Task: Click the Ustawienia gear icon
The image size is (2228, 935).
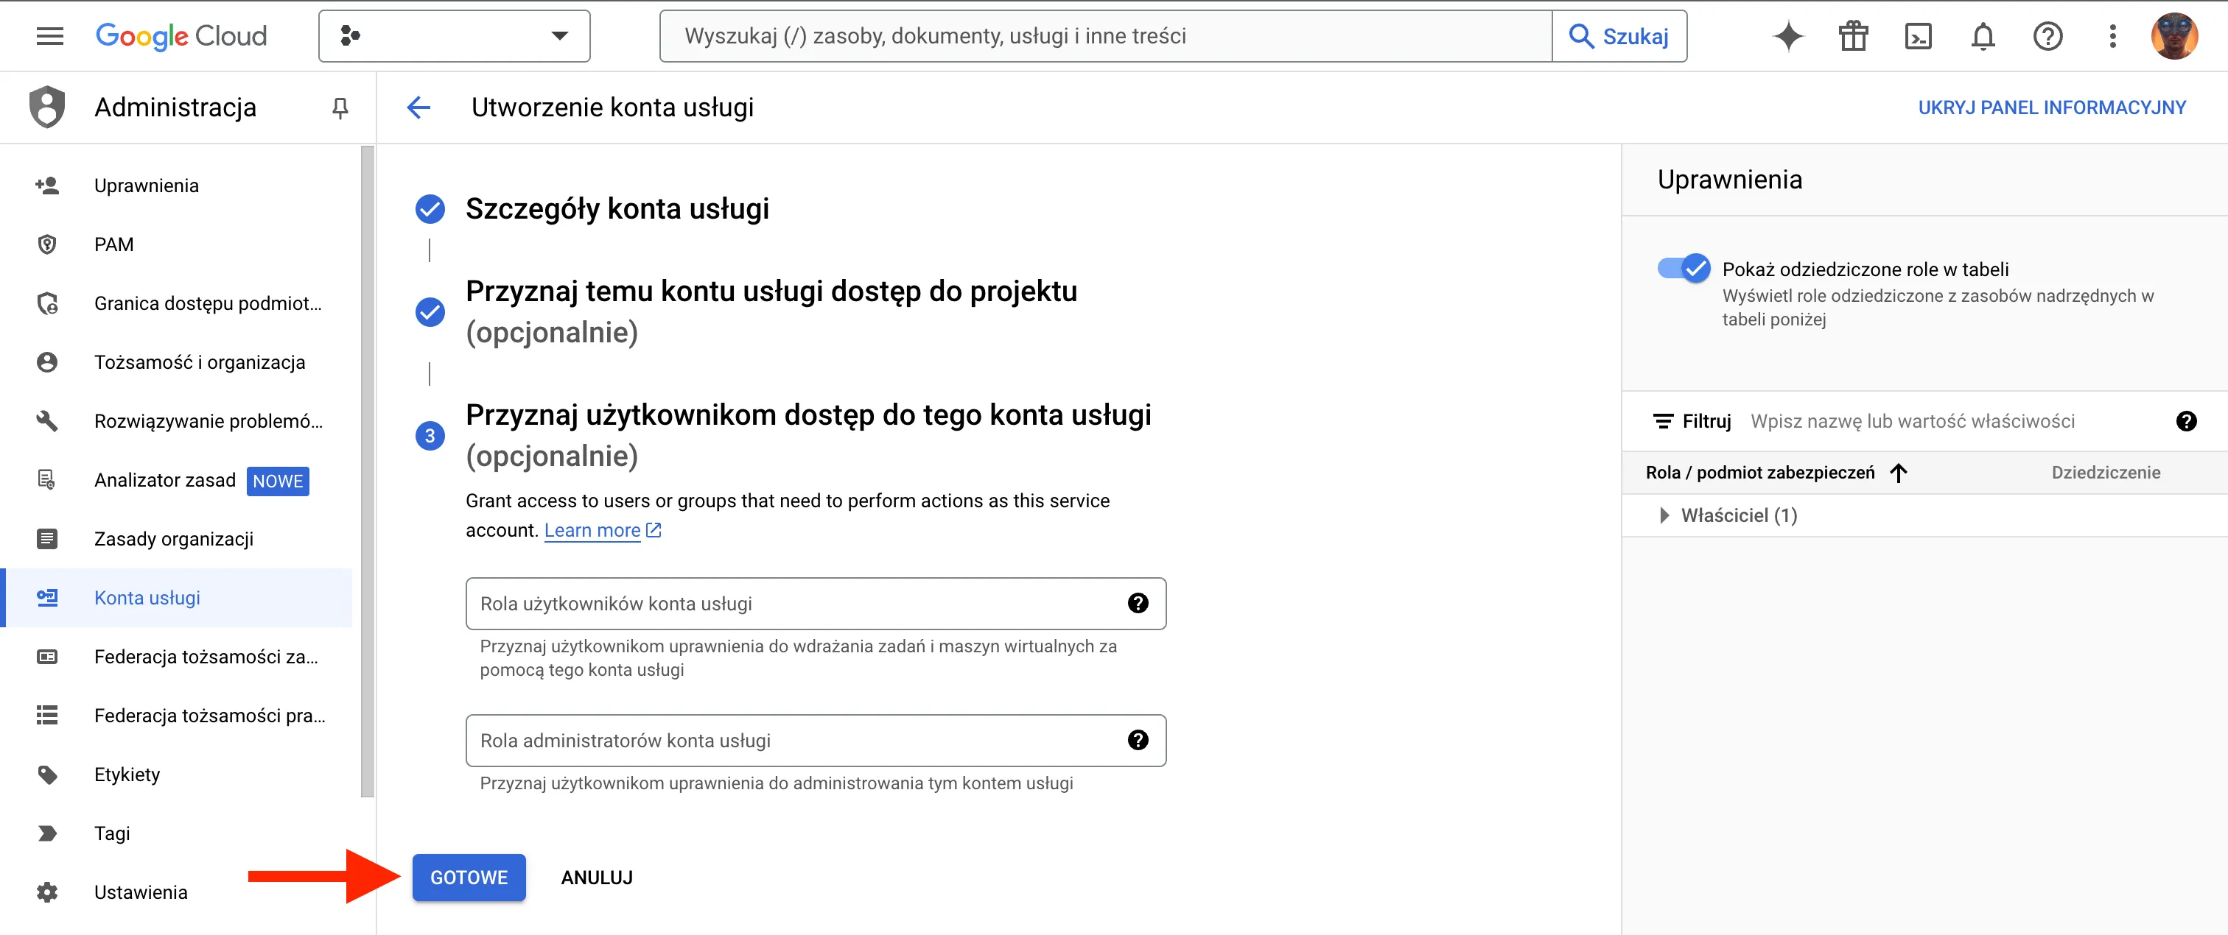Action: click(x=46, y=892)
